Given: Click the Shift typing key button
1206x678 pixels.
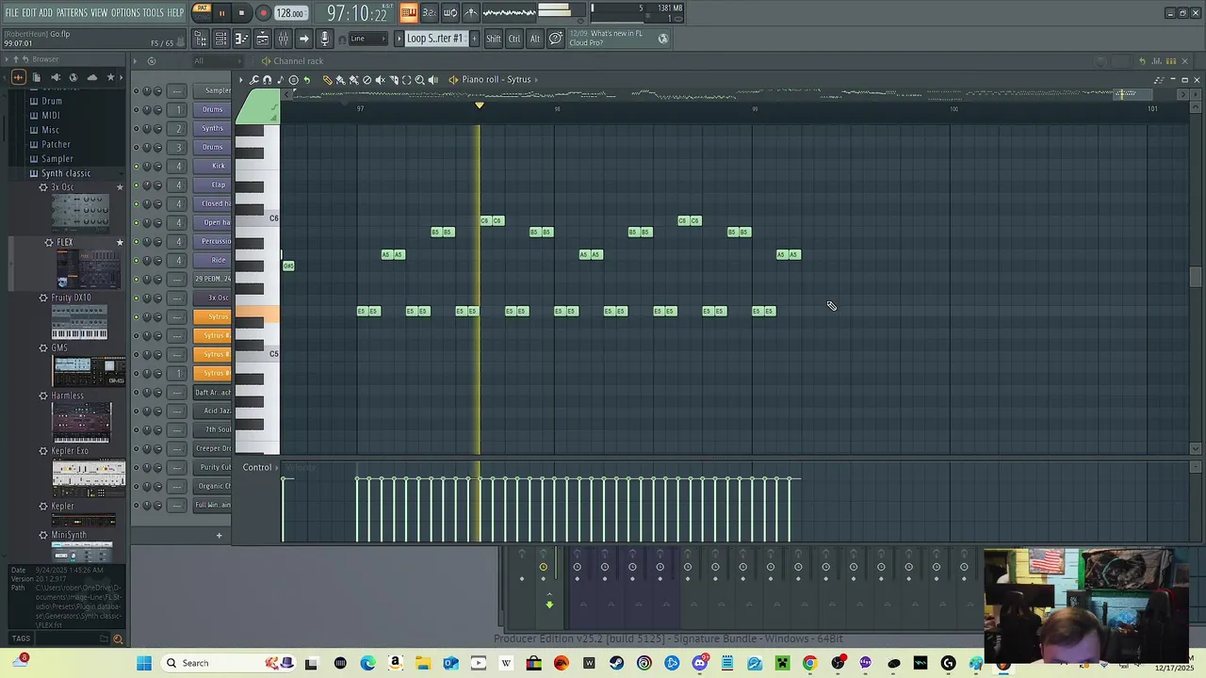Looking at the screenshot, I should 494,39.
